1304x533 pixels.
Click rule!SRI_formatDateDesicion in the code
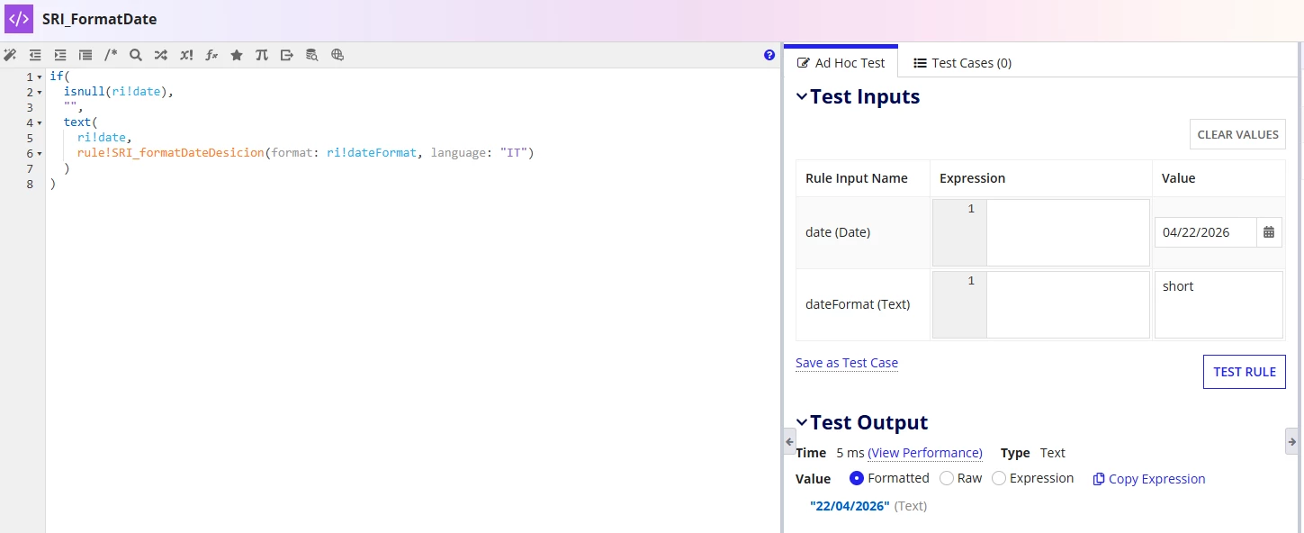pyautogui.click(x=170, y=153)
